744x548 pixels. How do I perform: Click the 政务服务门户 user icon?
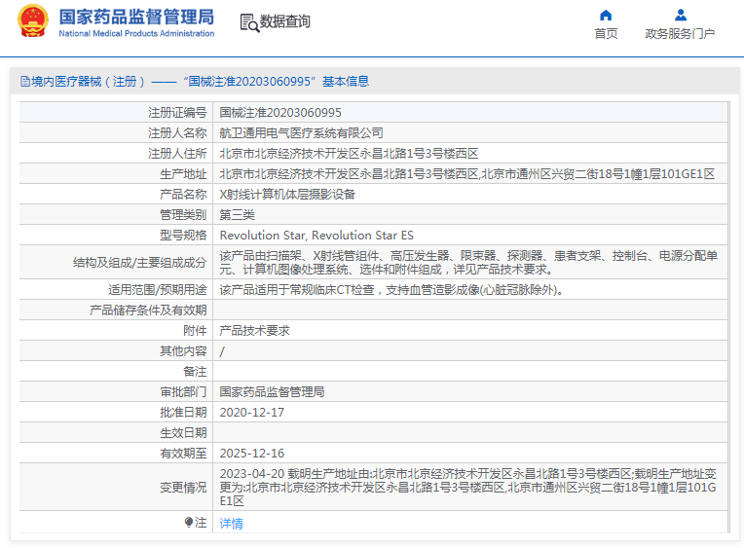(681, 16)
